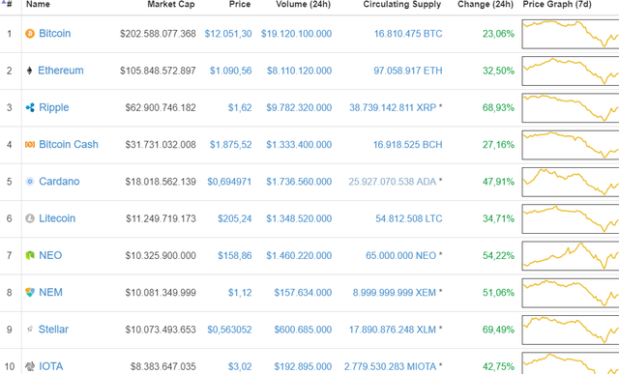Open NEM volume $157.634.000 link
Image resolution: width=619 pixels, height=374 pixels.
[303, 293]
